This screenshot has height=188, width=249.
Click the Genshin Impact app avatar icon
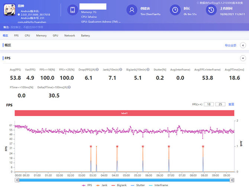tap(9, 10)
